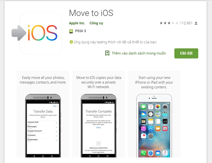Click the reviewer person icon beside 112.931
This screenshot has width=212, height=163.
point(196,23)
